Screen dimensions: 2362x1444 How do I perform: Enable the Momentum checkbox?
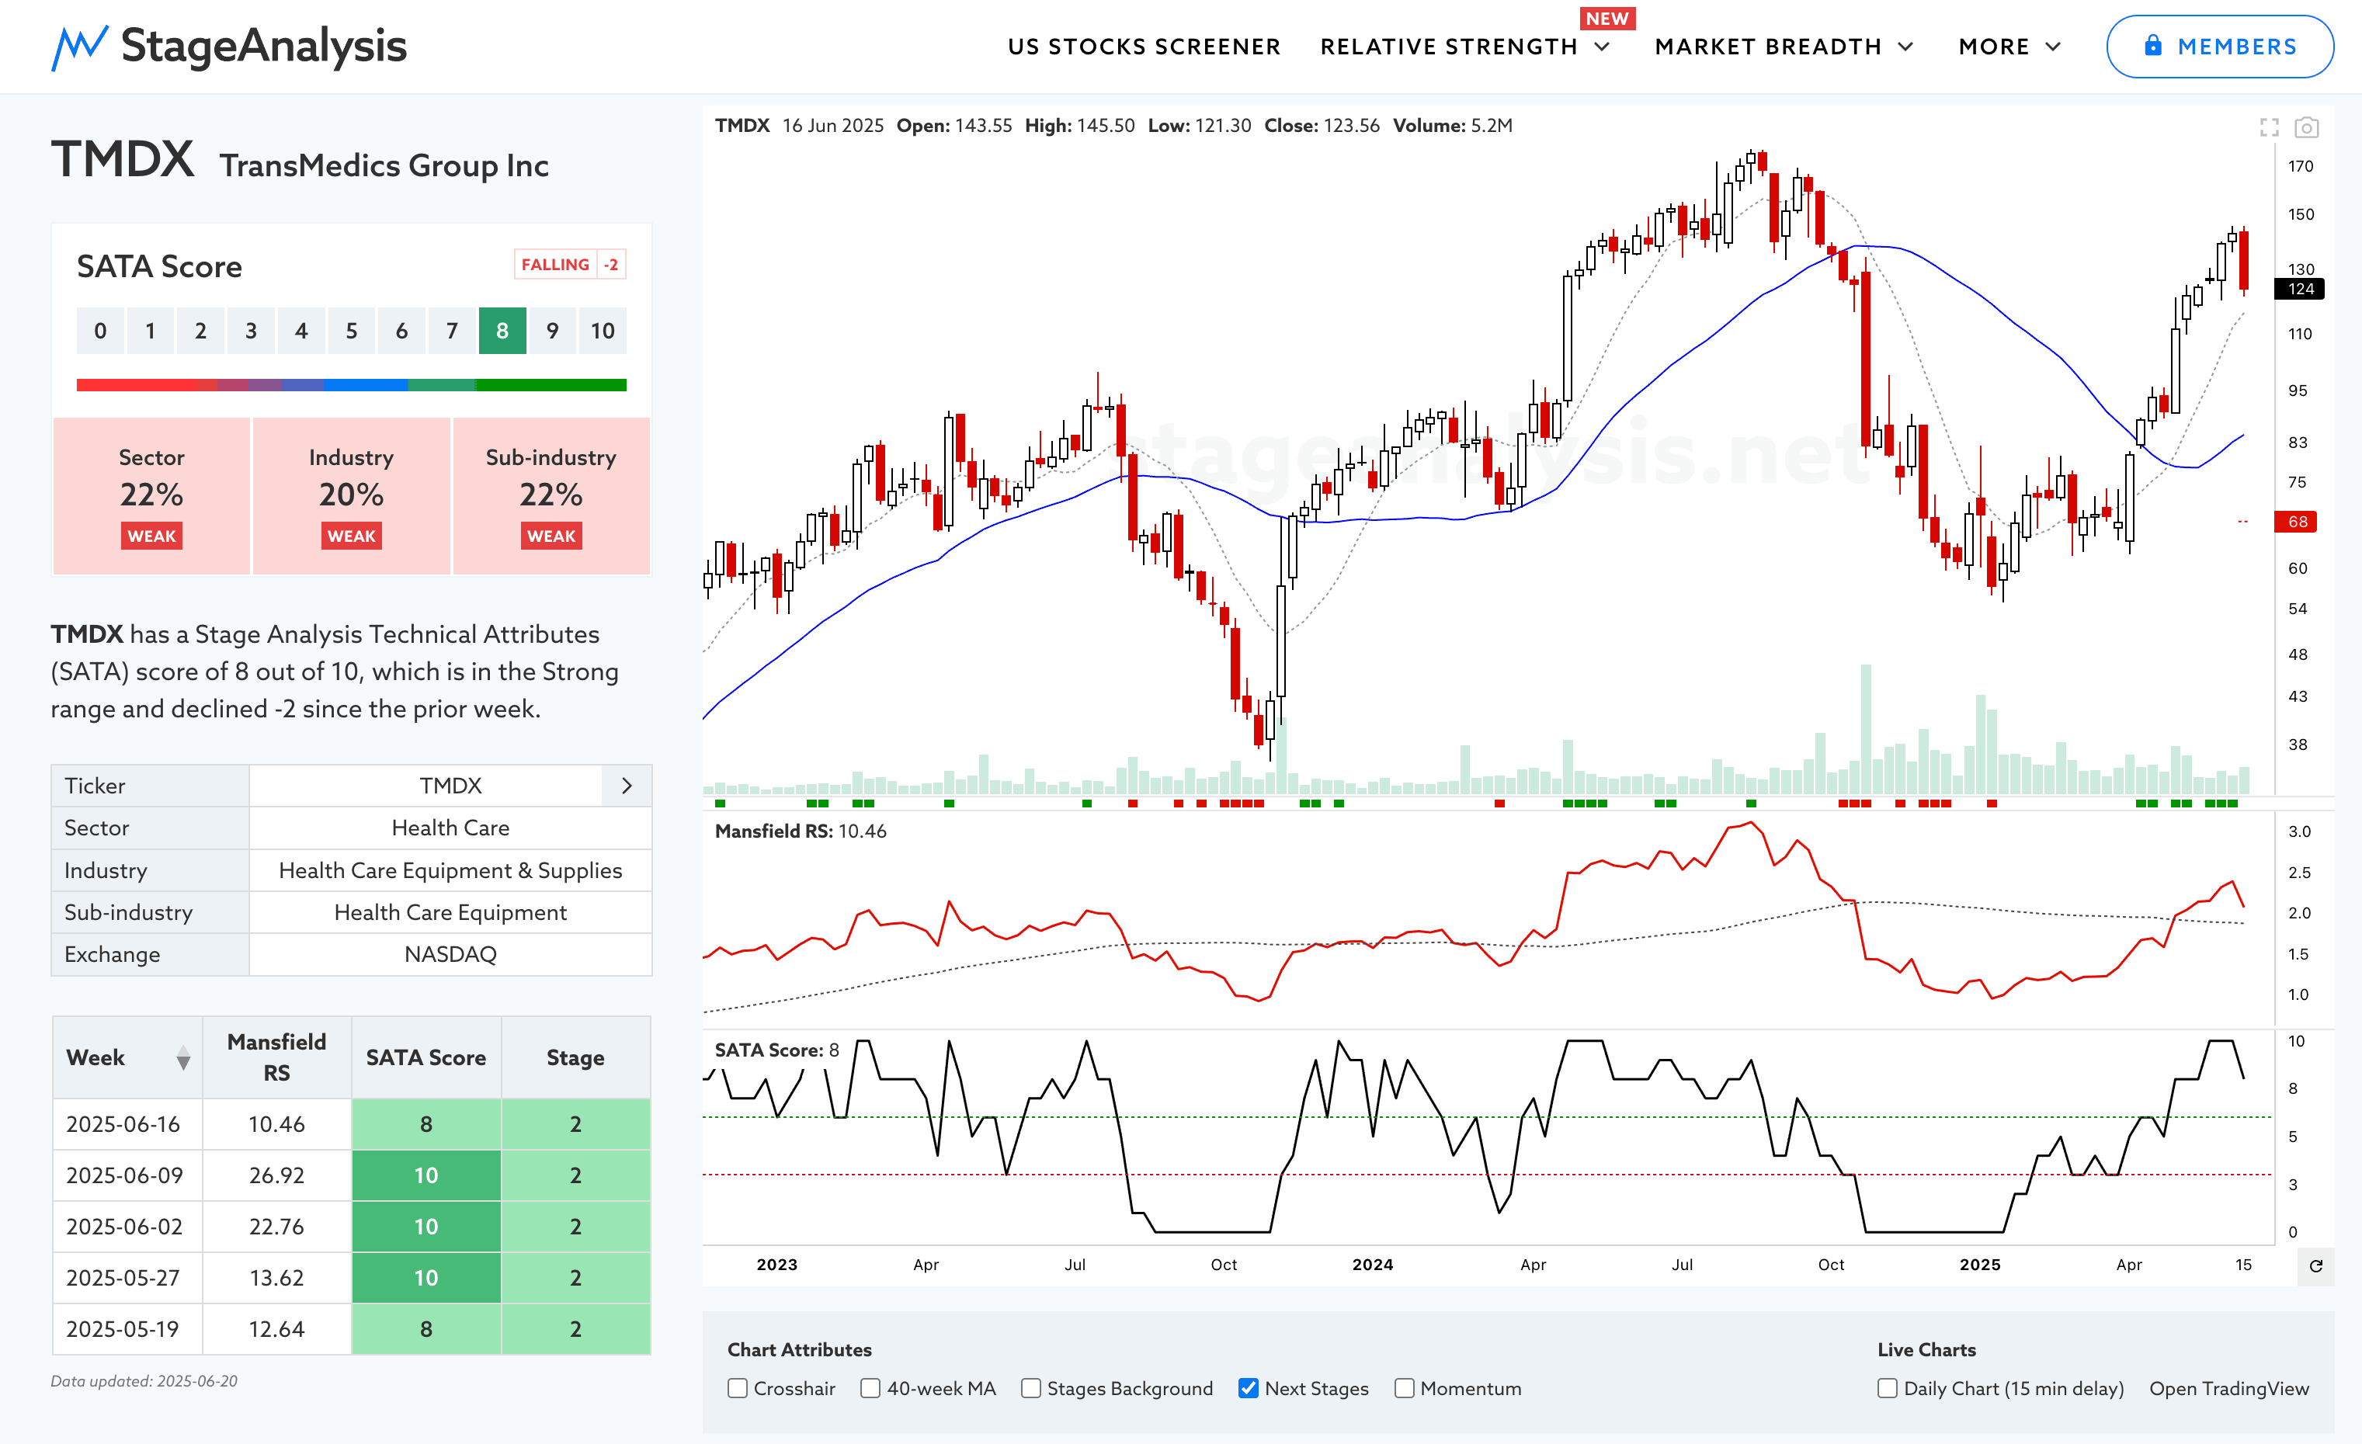(1405, 1388)
